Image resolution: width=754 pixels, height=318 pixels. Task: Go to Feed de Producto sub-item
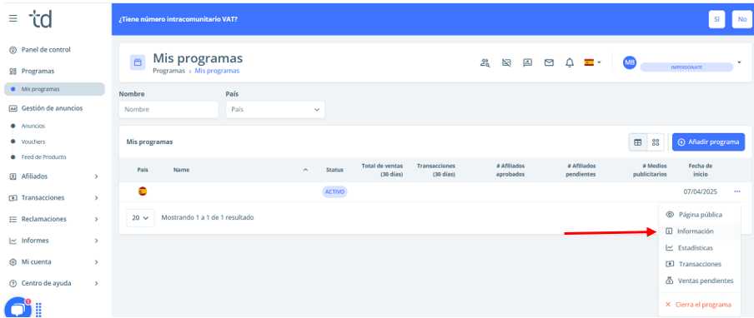click(x=43, y=157)
